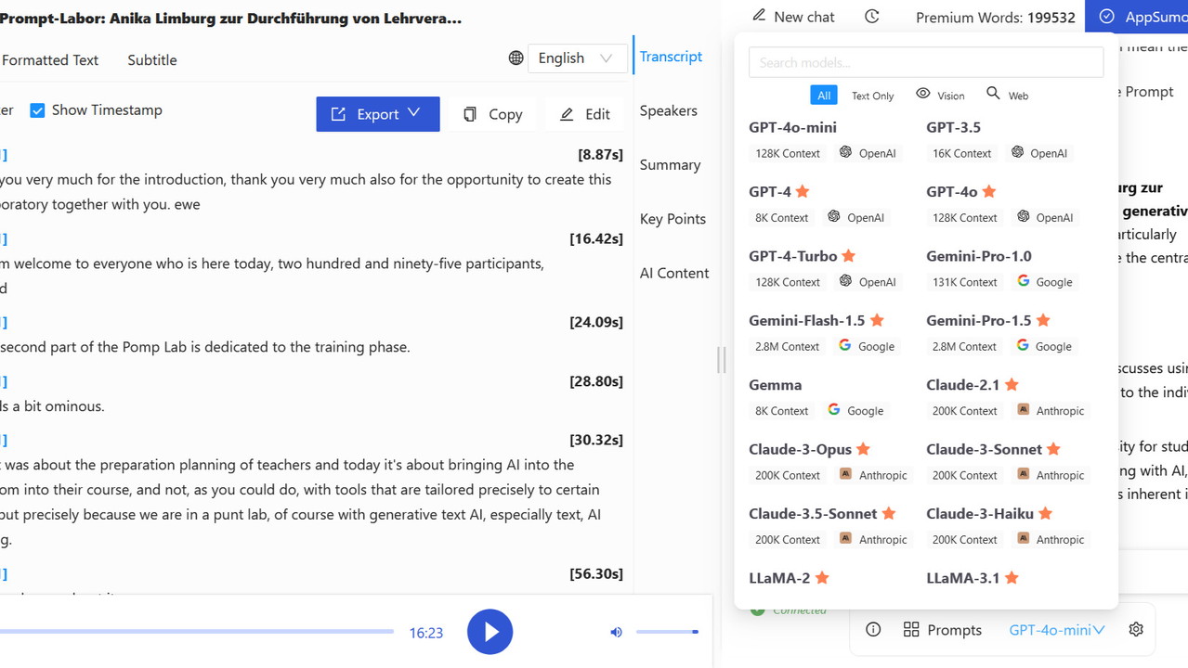Filter models by Vision capability
The height and width of the screenshot is (668, 1188).
[x=940, y=95]
